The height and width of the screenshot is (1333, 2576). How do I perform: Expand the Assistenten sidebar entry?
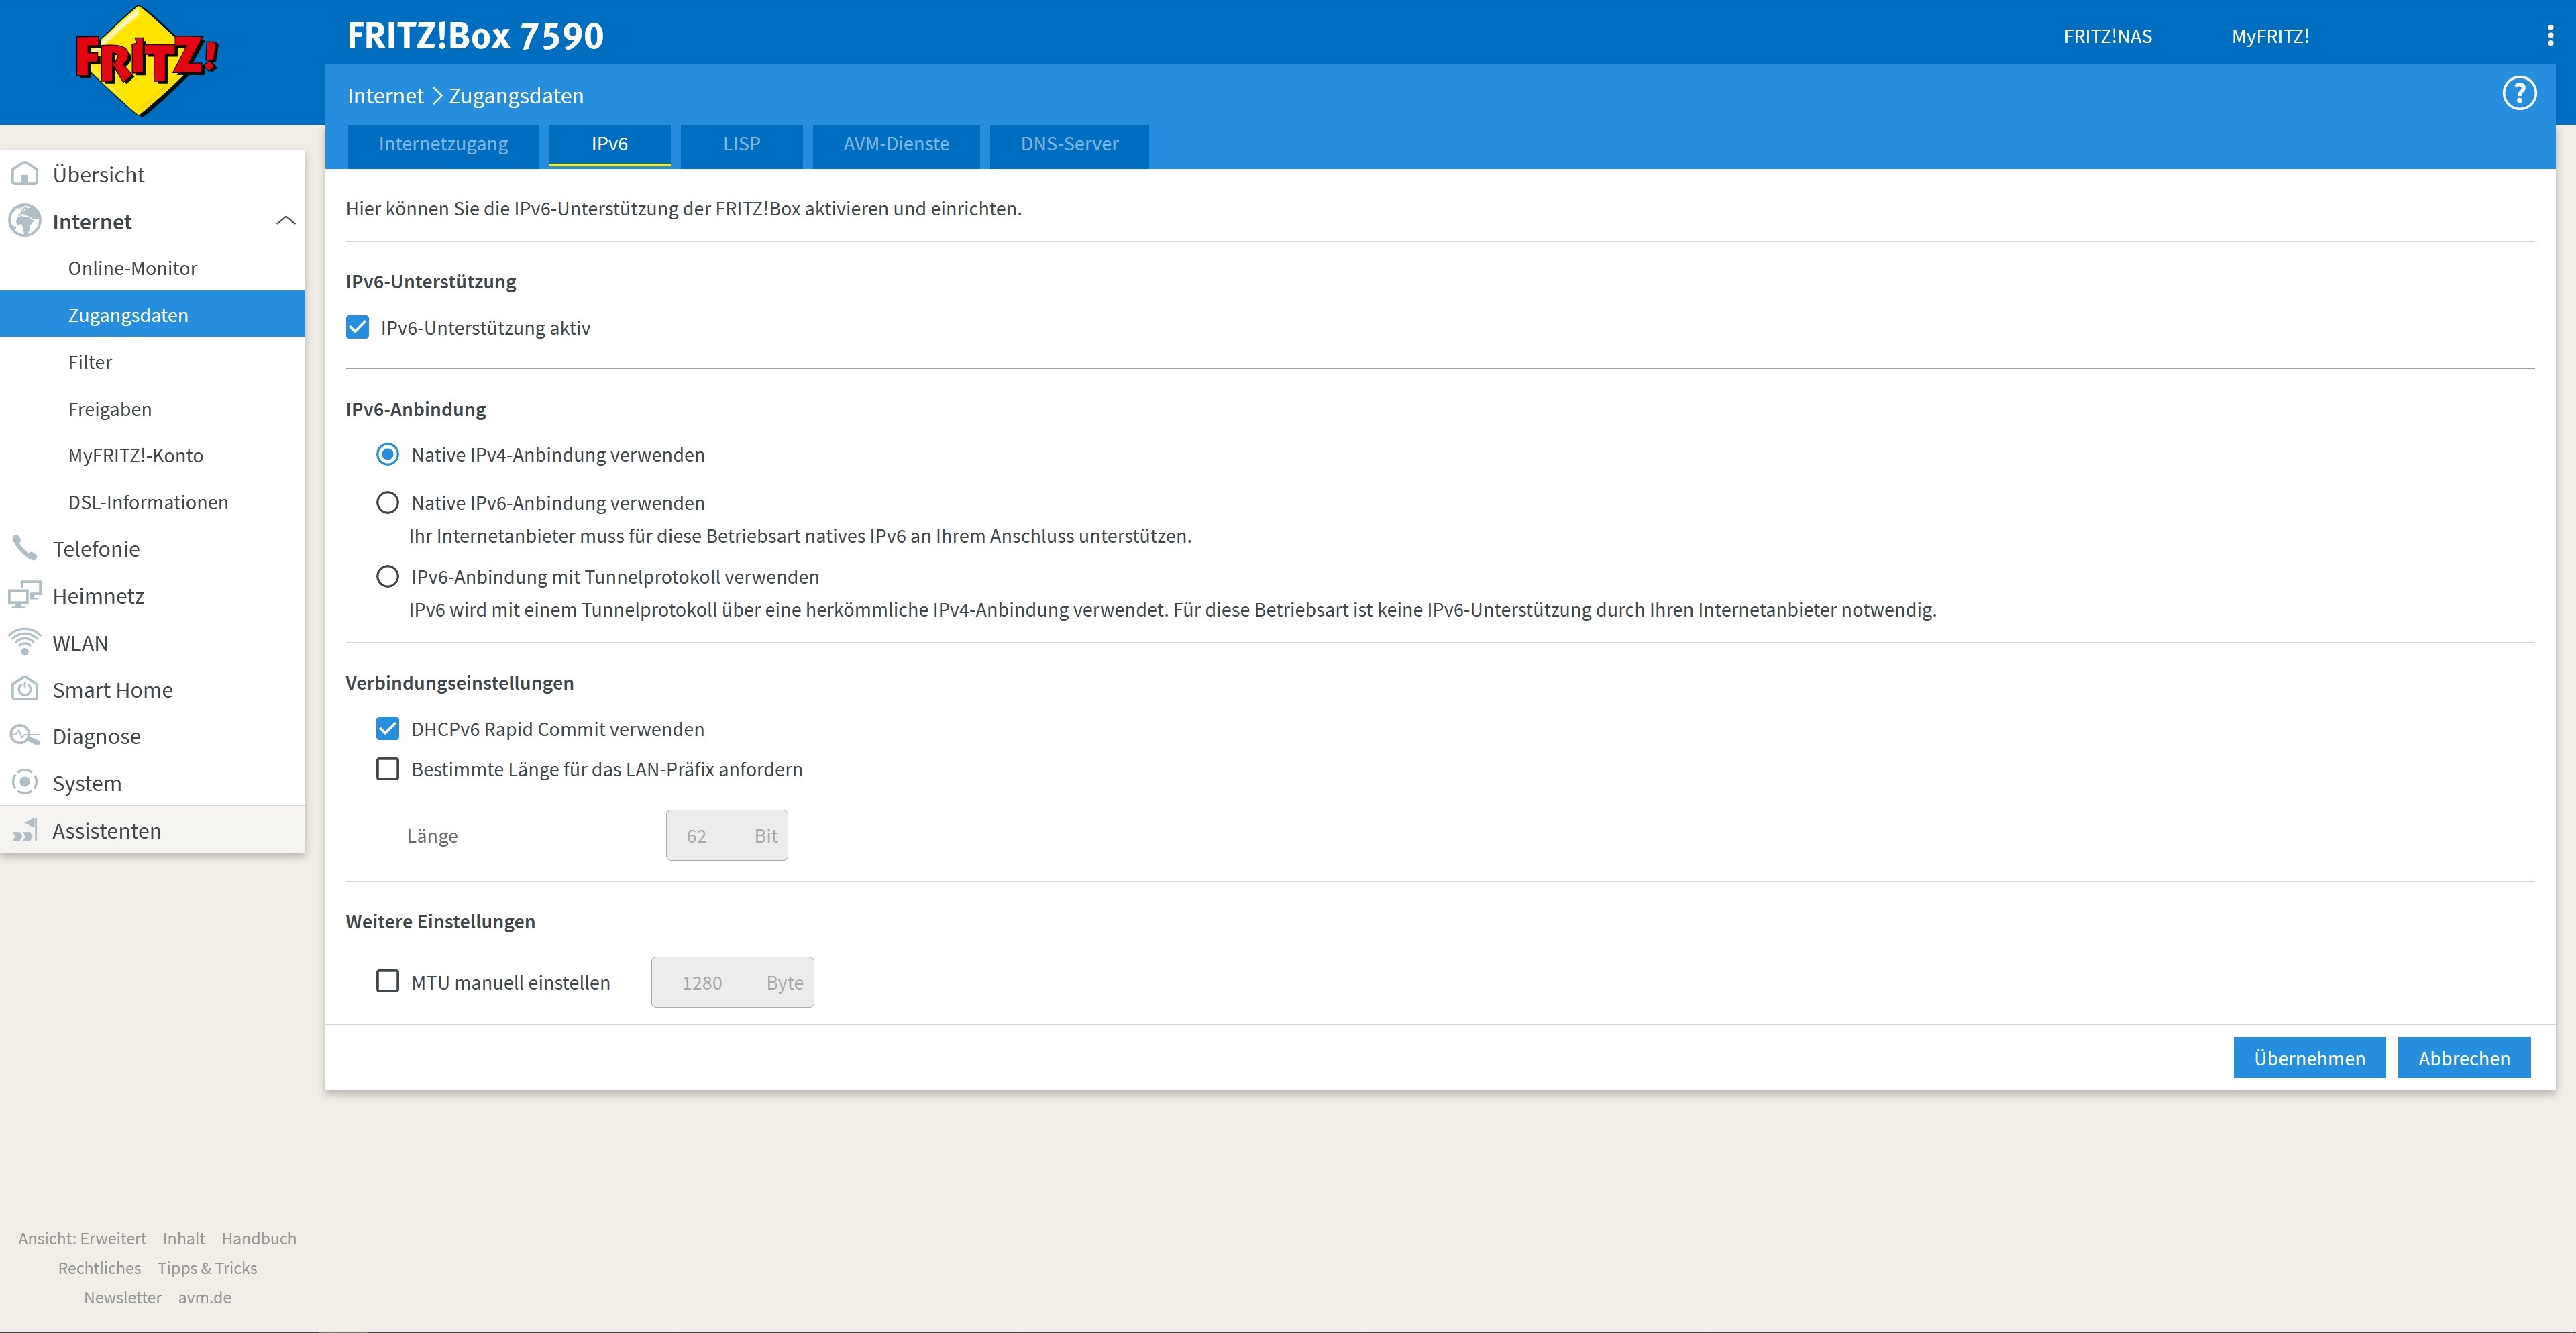(x=106, y=830)
